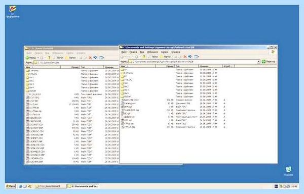The width and height of the screenshot is (304, 194).
Task: Click the Undo icon in DemoDB window
Action: click(95, 58)
